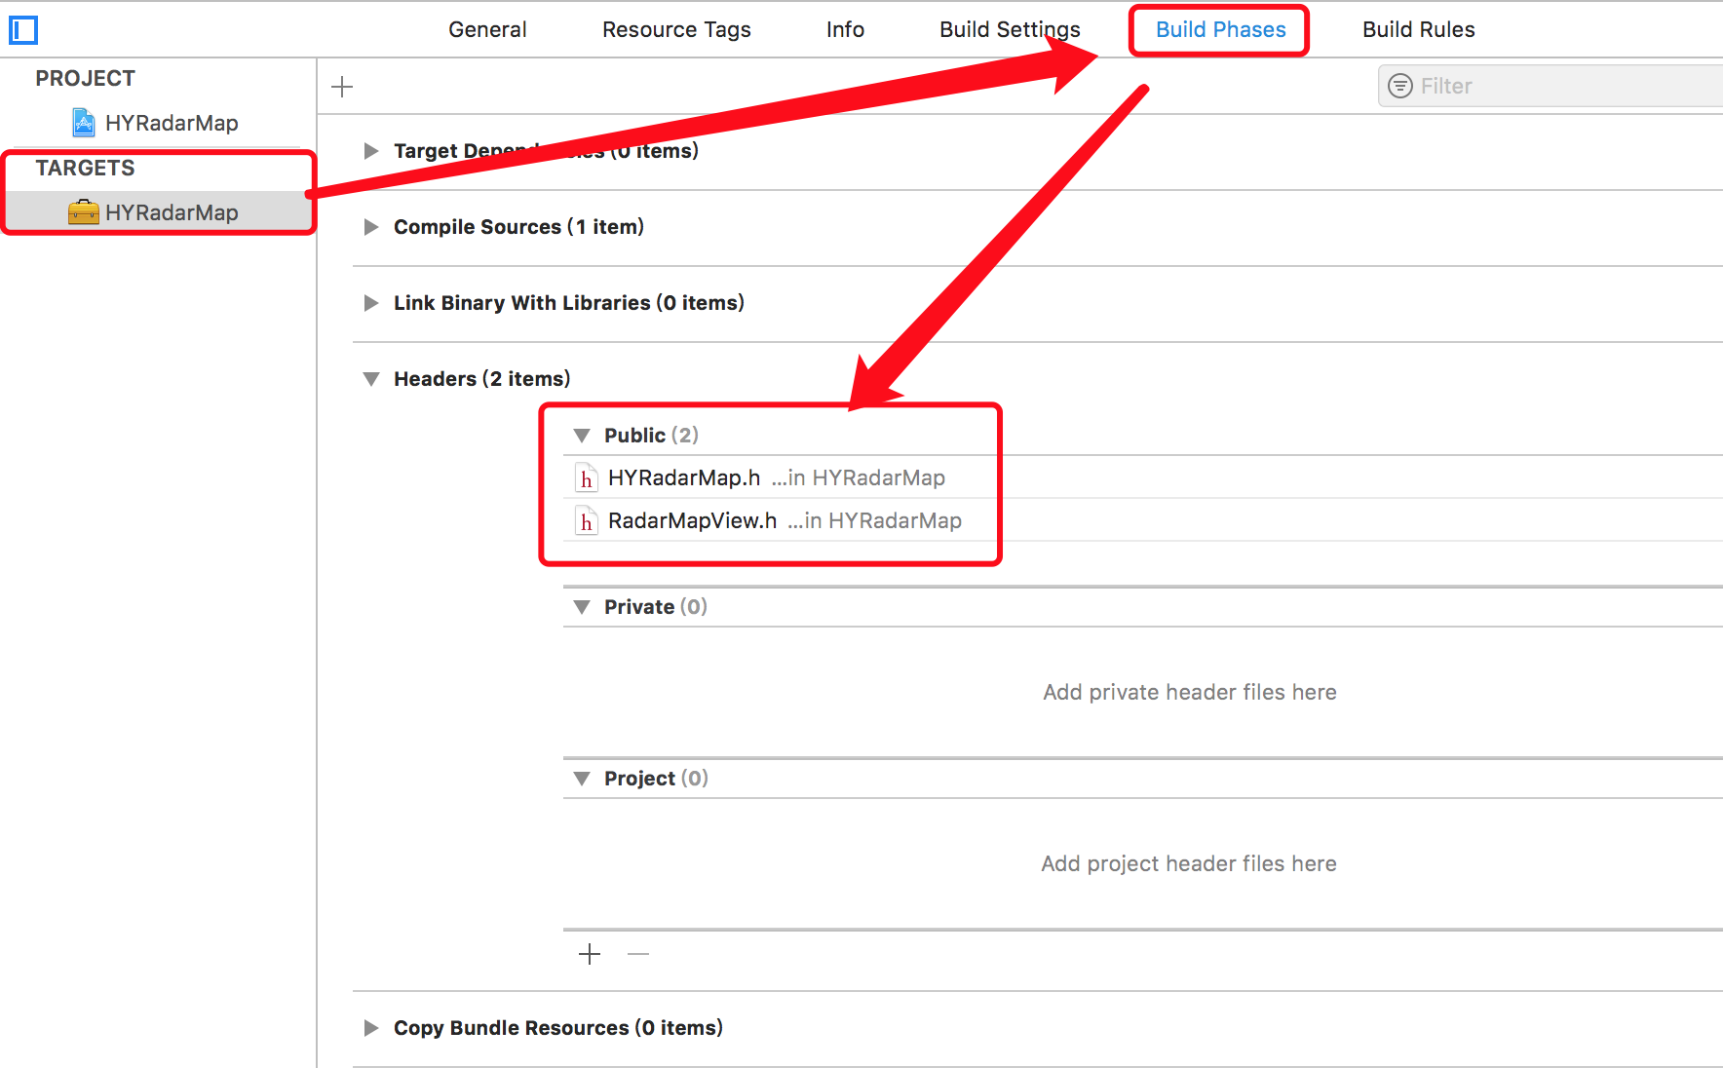Toggle the project/targets sidebar panel icon
The width and height of the screenshot is (1723, 1068).
(x=23, y=30)
